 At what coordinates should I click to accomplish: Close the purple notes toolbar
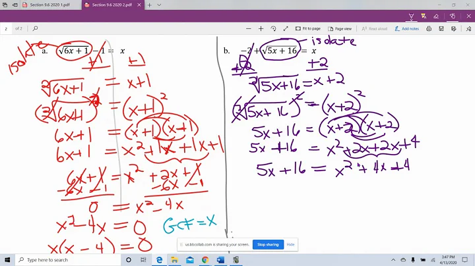[468, 16]
